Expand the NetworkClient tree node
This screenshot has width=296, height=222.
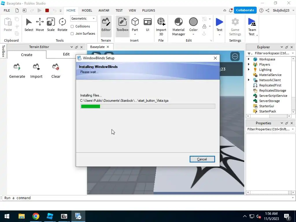click(249, 80)
